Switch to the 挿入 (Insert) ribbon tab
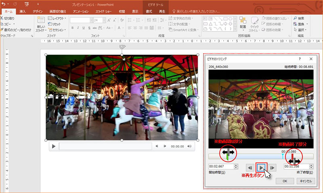The image size is (323, 193). pos(23,12)
